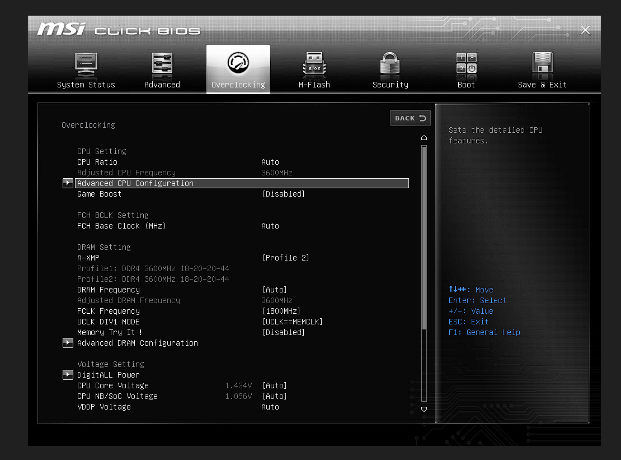Open the Boot order icon
This screenshot has width=621, height=460.
(x=466, y=63)
